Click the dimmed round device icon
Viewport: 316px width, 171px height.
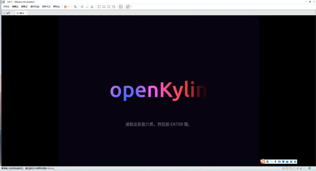click(304, 168)
